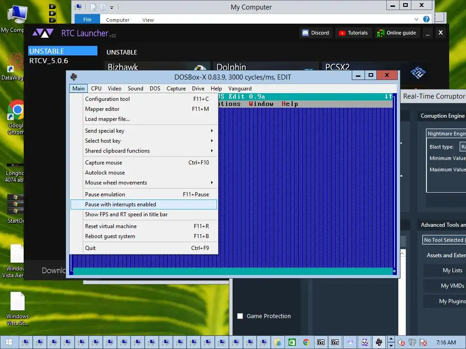466x349 pixels.
Task: Open the DOS menu in DOSBox-X
Action: (155, 89)
